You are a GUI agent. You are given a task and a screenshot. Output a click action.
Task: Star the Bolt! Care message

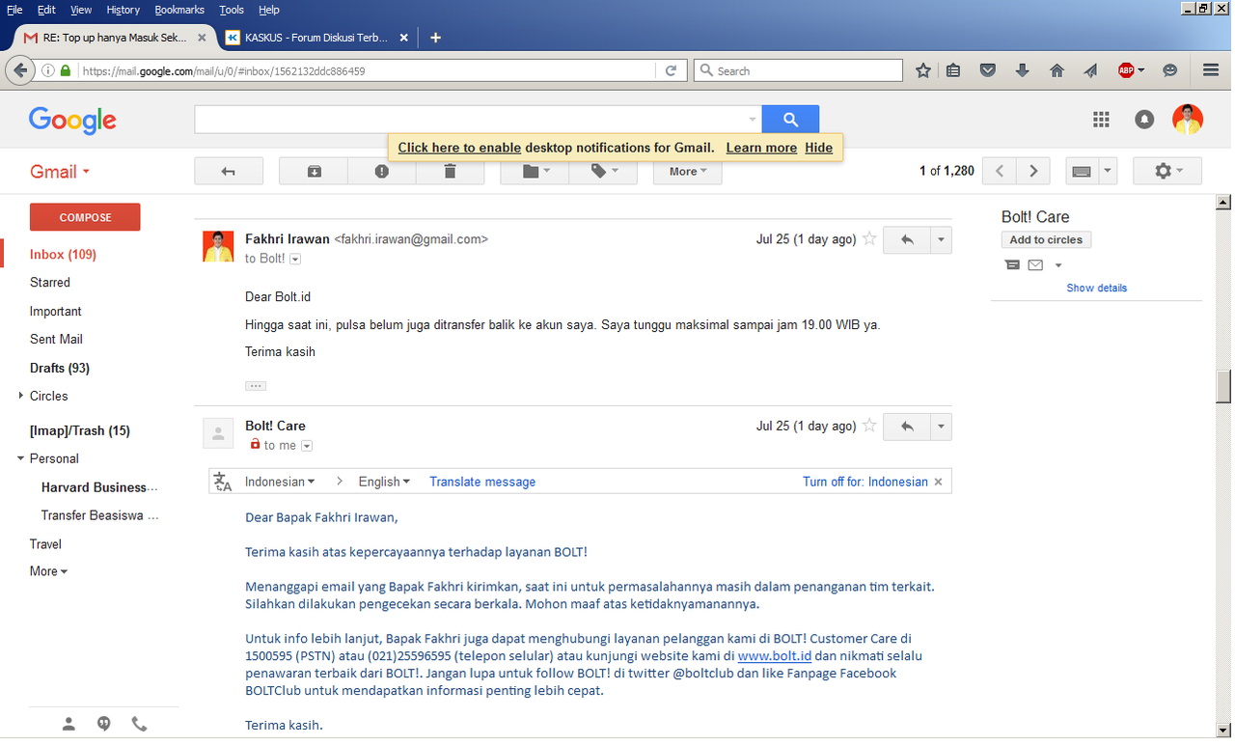[x=869, y=425]
